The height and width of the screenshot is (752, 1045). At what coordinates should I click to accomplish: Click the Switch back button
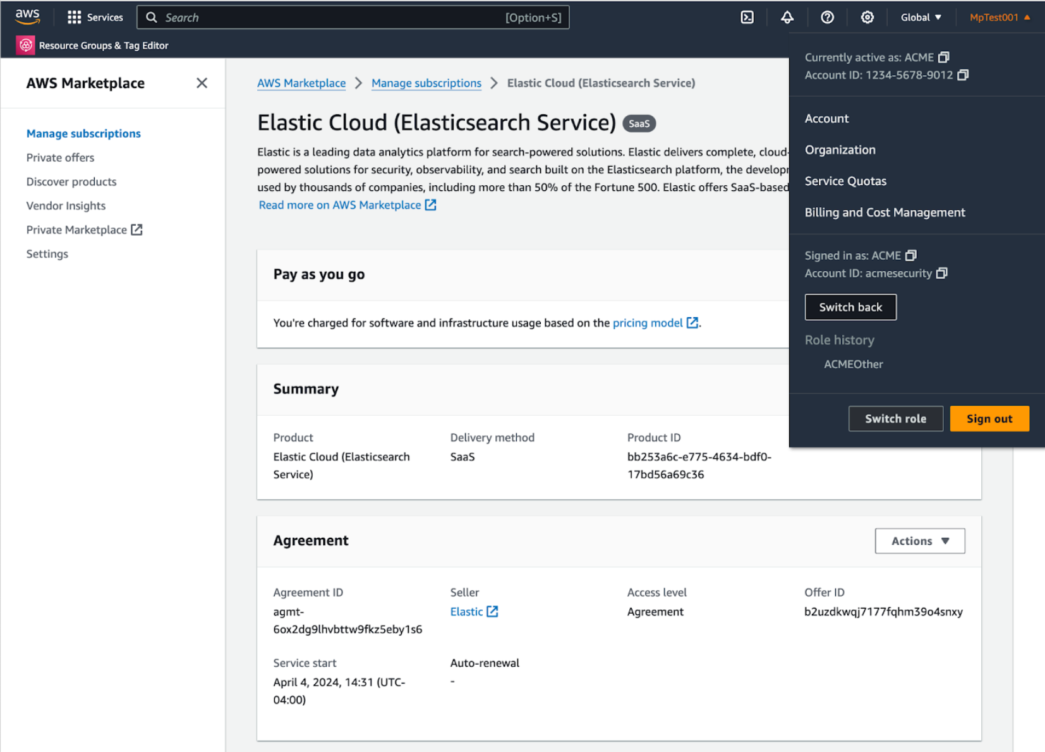[850, 307]
